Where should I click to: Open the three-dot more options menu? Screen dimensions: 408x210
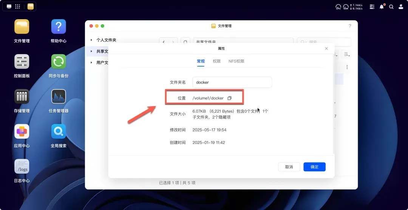[x=347, y=67]
